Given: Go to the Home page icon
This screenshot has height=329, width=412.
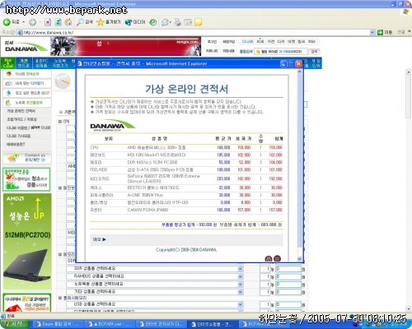Looking at the screenshot, I should coord(68,22).
